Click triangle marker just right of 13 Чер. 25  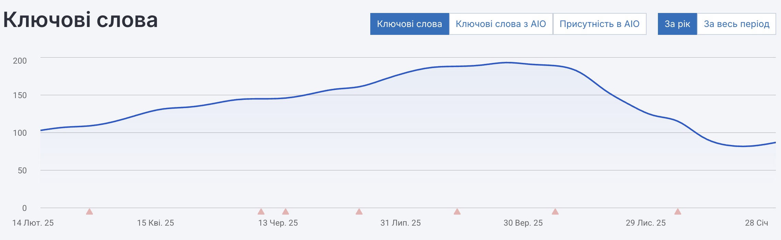(286, 212)
